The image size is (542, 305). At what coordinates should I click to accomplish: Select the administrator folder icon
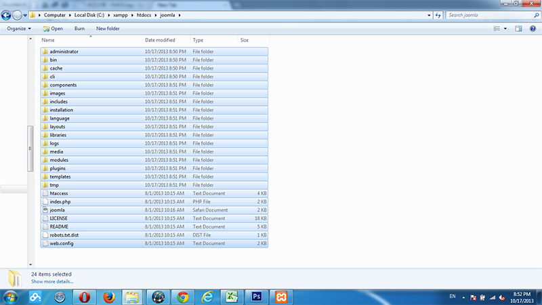[x=45, y=52]
